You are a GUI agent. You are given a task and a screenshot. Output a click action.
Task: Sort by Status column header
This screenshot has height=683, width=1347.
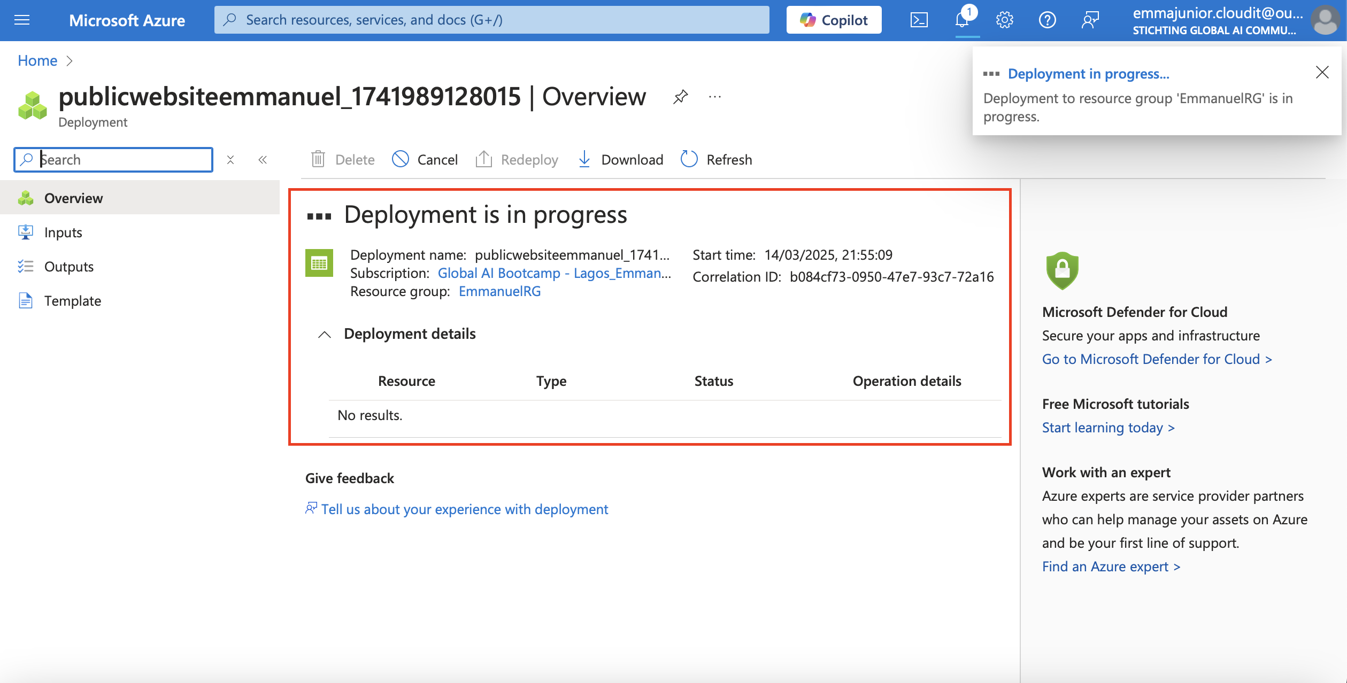(713, 381)
